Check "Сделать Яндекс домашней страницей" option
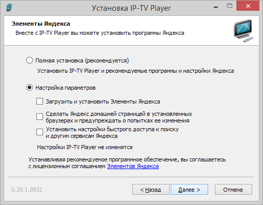Image resolution: width=263 pixels, height=205 pixels. (x=39, y=117)
